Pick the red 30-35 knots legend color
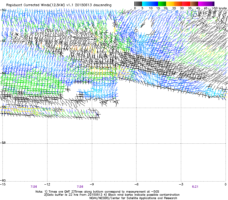Screen dimensions: 228x200 [186, 4]
